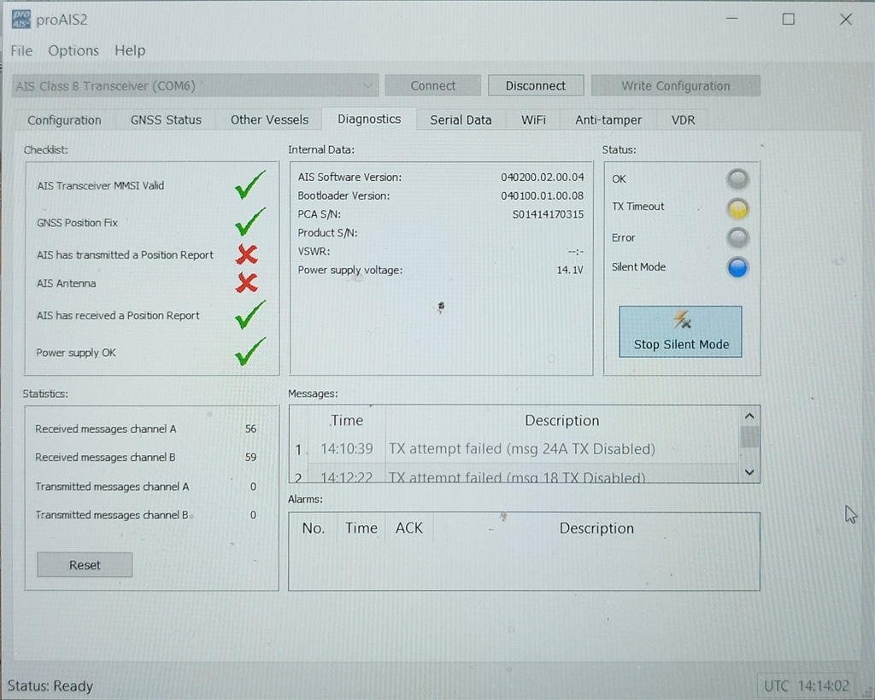Open the AIS Class B Transceiver COM port dropdown
This screenshot has width=875, height=700.
[196, 86]
